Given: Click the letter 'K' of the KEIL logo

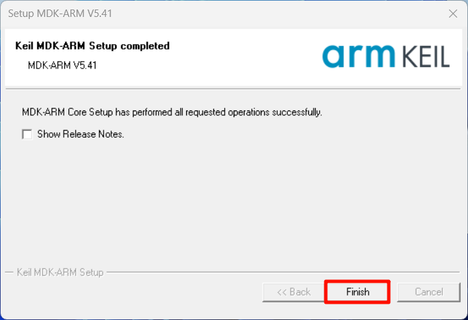Looking at the screenshot, I should (x=409, y=56).
